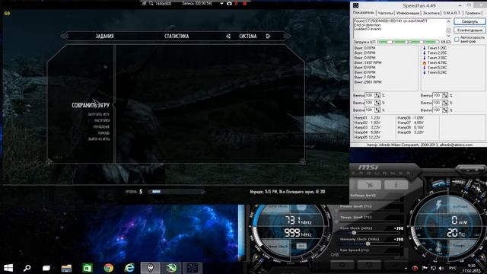Switch to SpeedFan Информация tab
This screenshot has height=274, width=487.
coord(408,13)
